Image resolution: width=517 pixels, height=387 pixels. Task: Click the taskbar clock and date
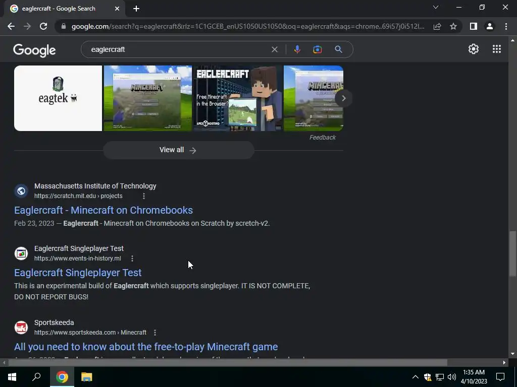(x=474, y=377)
